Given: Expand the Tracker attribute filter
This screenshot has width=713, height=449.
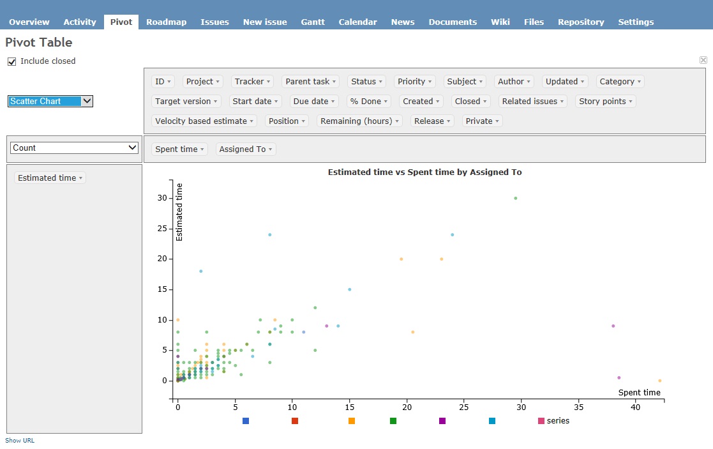Looking at the screenshot, I should pos(252,81).
